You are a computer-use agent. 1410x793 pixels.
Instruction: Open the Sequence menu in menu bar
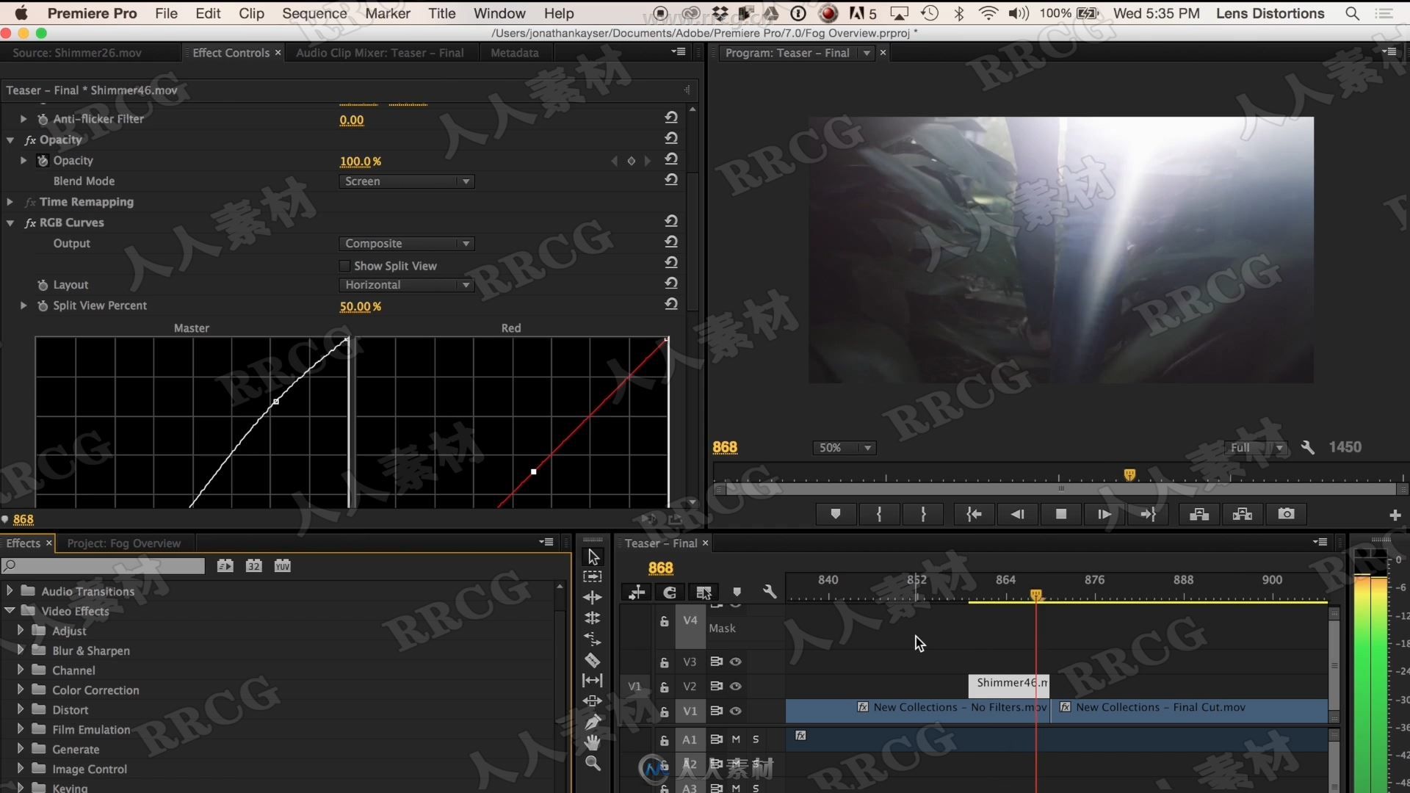click(x=314, y=12)
